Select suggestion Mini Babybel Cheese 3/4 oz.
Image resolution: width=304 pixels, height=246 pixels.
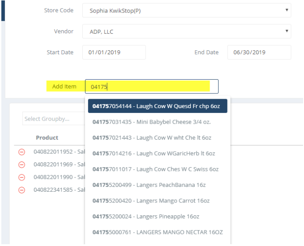(x=158, y=122)
